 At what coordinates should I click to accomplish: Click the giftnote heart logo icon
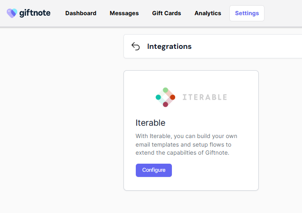pyautogui.click(x=12, y=13)
